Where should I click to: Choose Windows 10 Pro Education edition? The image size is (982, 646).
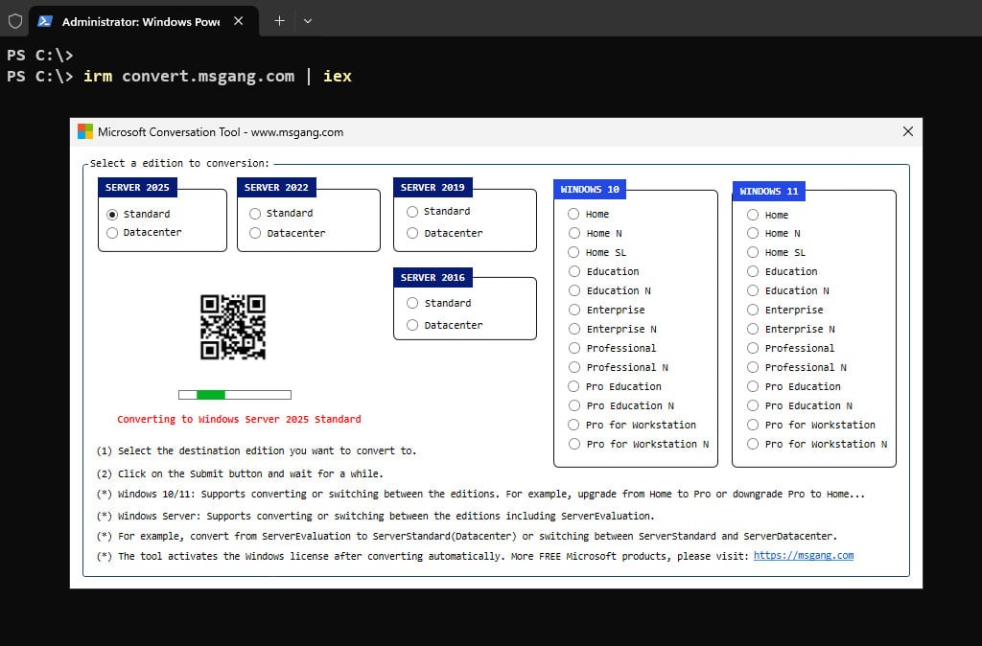(573, 386)
